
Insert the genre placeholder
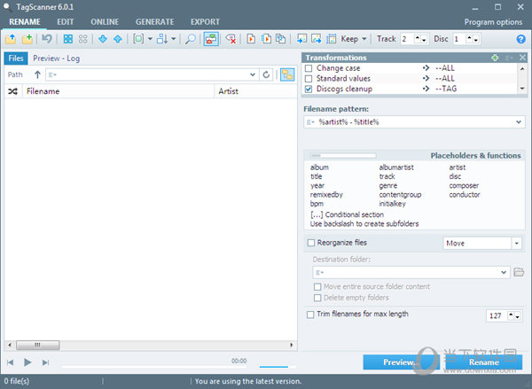point(388,186)
